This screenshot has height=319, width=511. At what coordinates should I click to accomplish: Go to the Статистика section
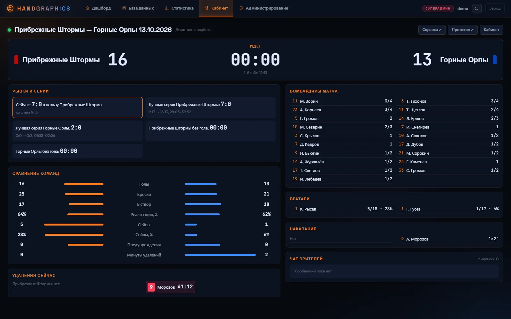pos(179,8)
